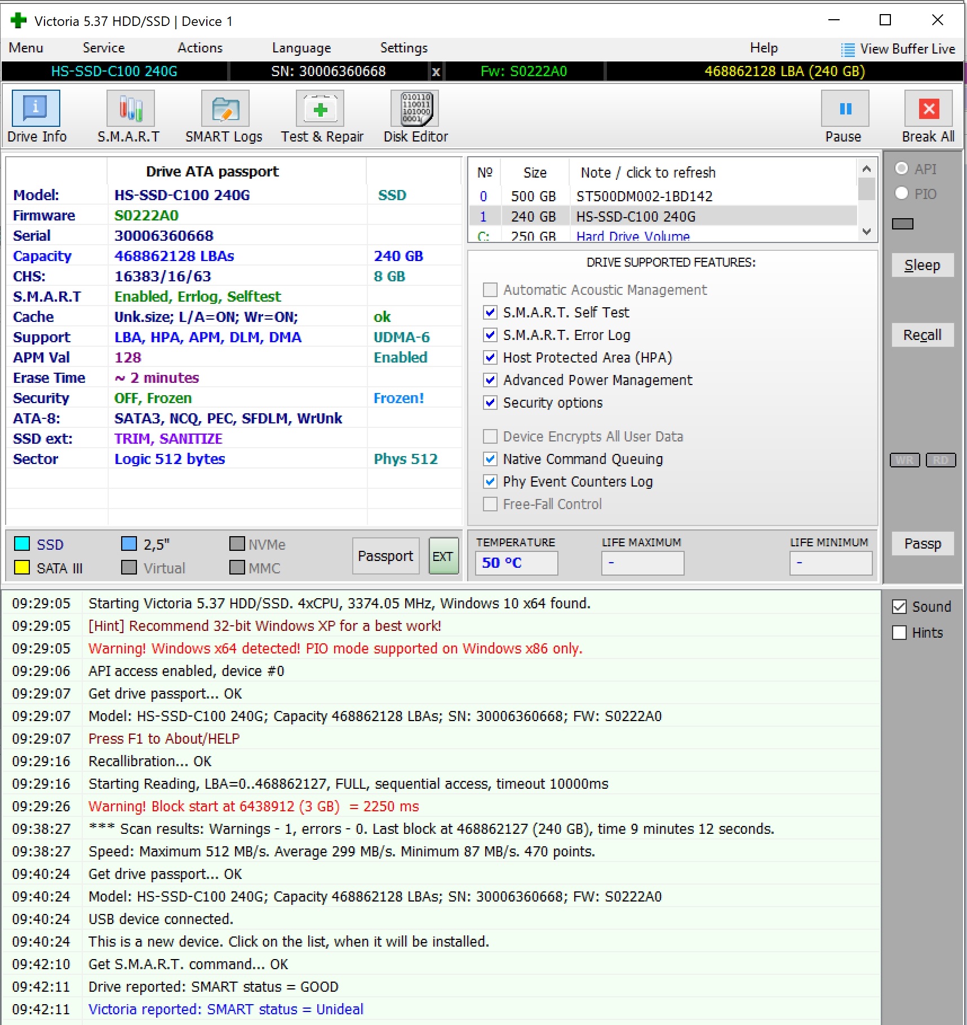Image resolution: width=967 pixels, height=1025 pixels.
Task: Click the RD indicator
Action: point(941,460)
